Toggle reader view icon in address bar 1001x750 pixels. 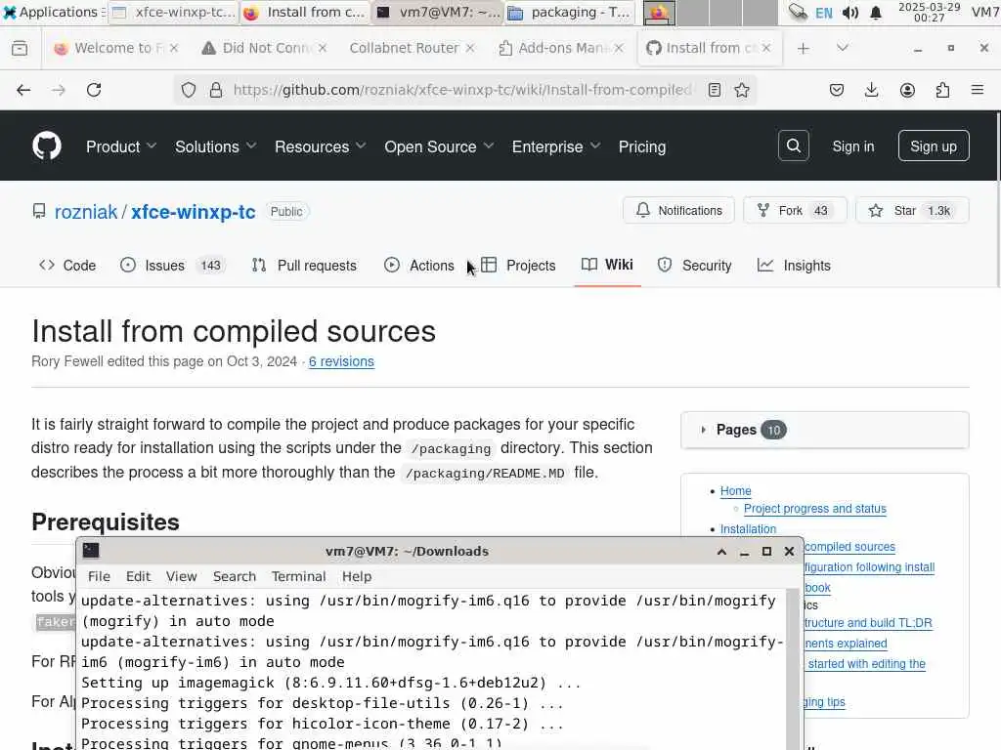[x=715, y=90]
